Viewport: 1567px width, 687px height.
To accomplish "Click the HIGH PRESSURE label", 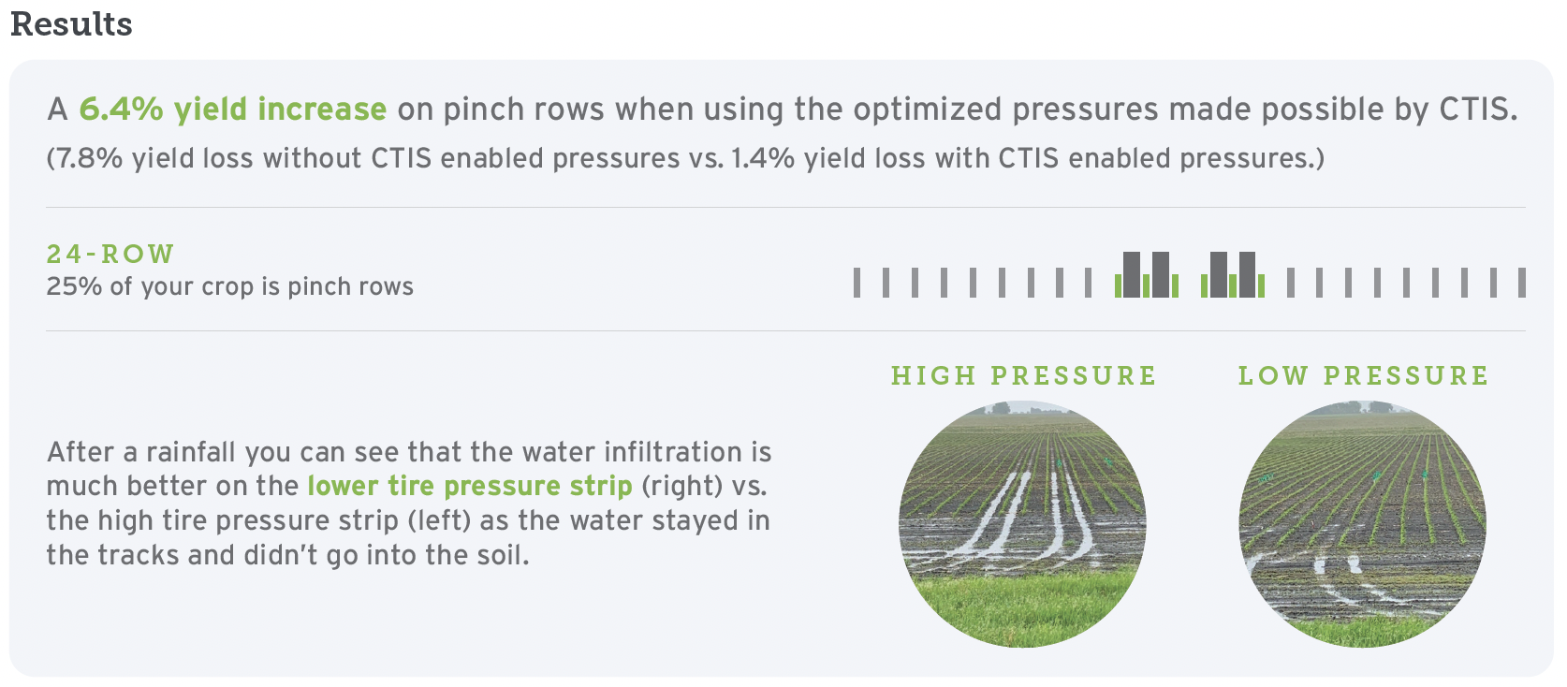I will (x=1024, y=376).
